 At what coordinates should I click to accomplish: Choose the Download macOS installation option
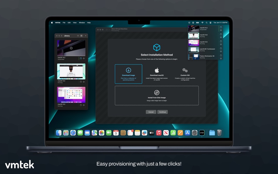[x=157, y=74]
